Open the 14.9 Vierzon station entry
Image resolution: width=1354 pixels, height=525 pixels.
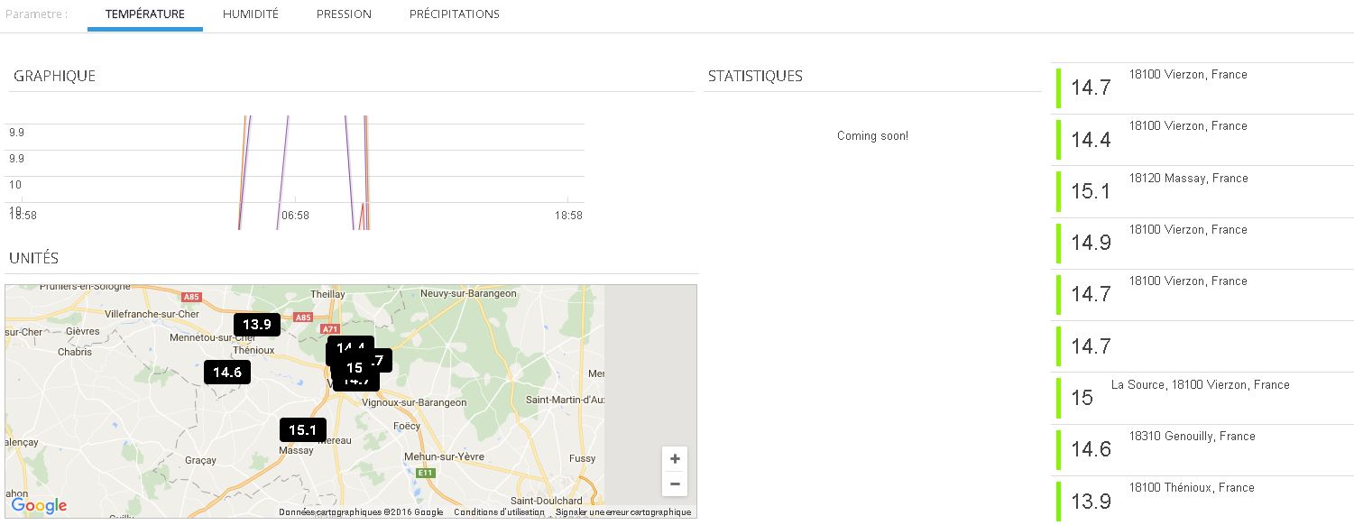[1202, 243]
